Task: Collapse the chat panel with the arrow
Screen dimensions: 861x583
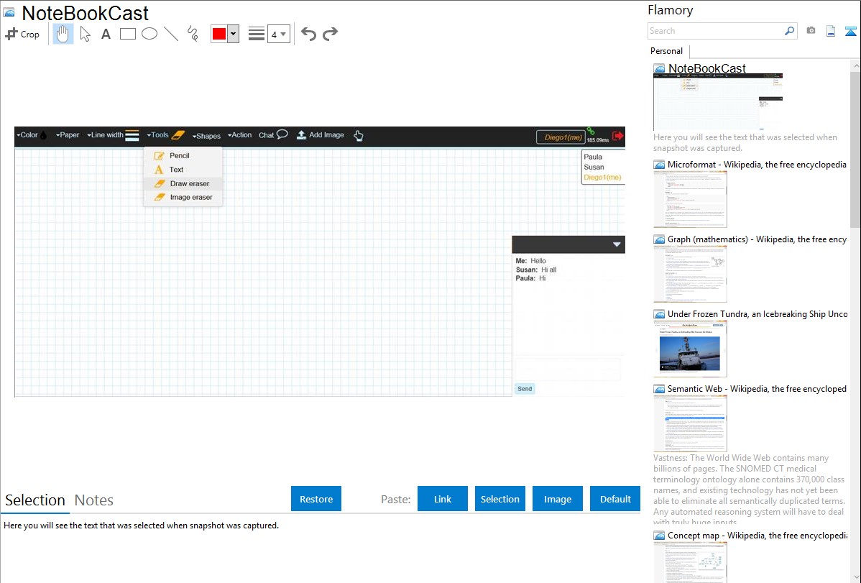Action: coord(617,244)
